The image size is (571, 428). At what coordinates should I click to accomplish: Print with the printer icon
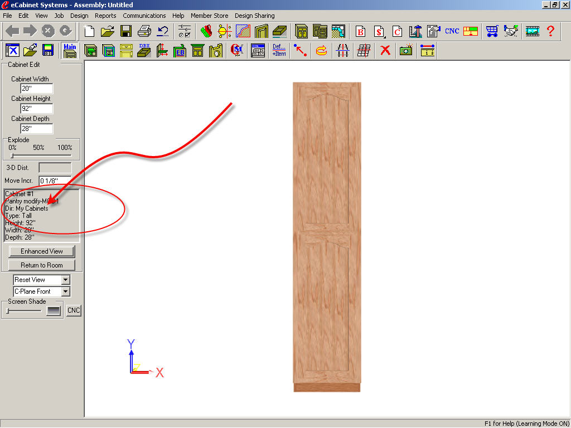144,31
